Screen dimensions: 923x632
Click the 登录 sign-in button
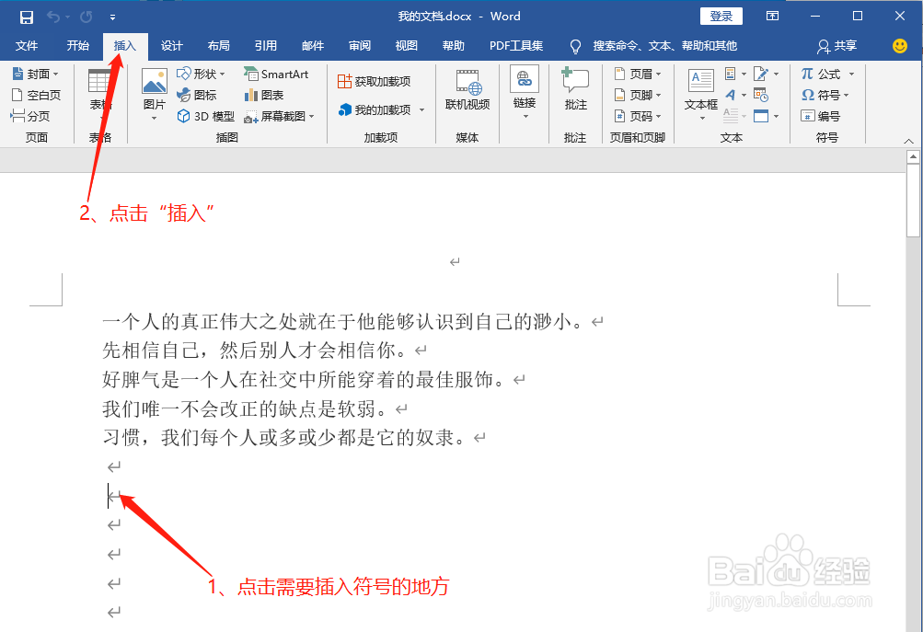[721, 17]
